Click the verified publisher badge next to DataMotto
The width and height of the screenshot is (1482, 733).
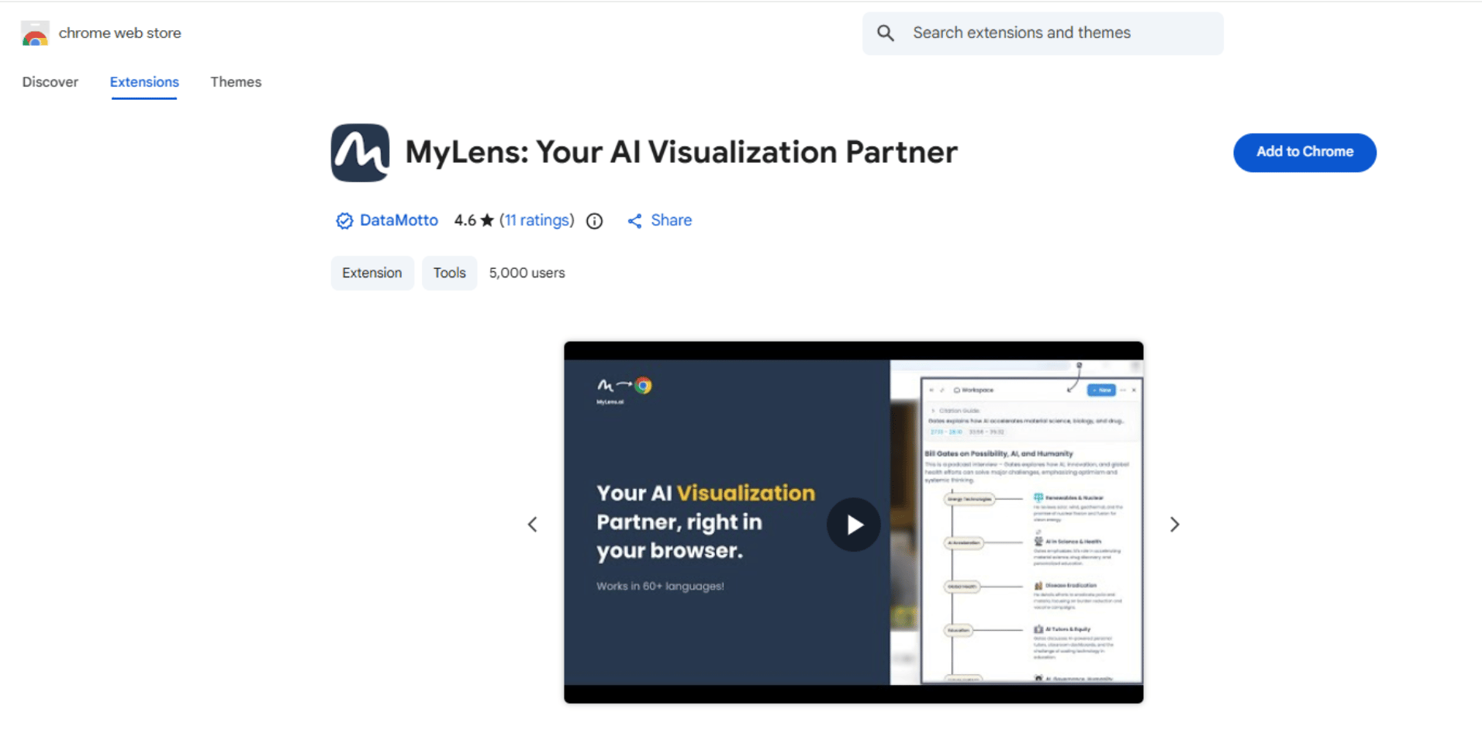click(x=344, y=221)
